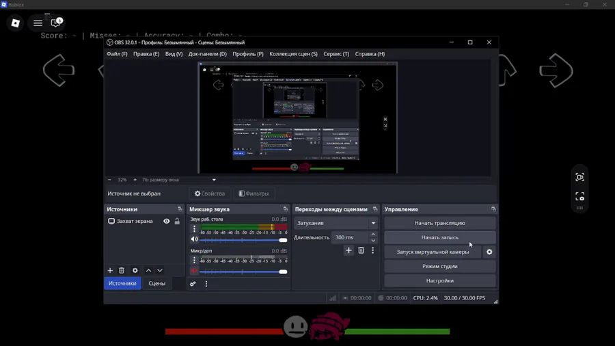Screen dimensions: 615x346
Task: Decrease transition duration stepper
Action: (x=373, y=240)
